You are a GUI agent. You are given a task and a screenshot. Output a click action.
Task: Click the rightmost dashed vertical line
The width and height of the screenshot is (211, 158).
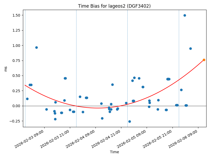click(x=179, y=68)
